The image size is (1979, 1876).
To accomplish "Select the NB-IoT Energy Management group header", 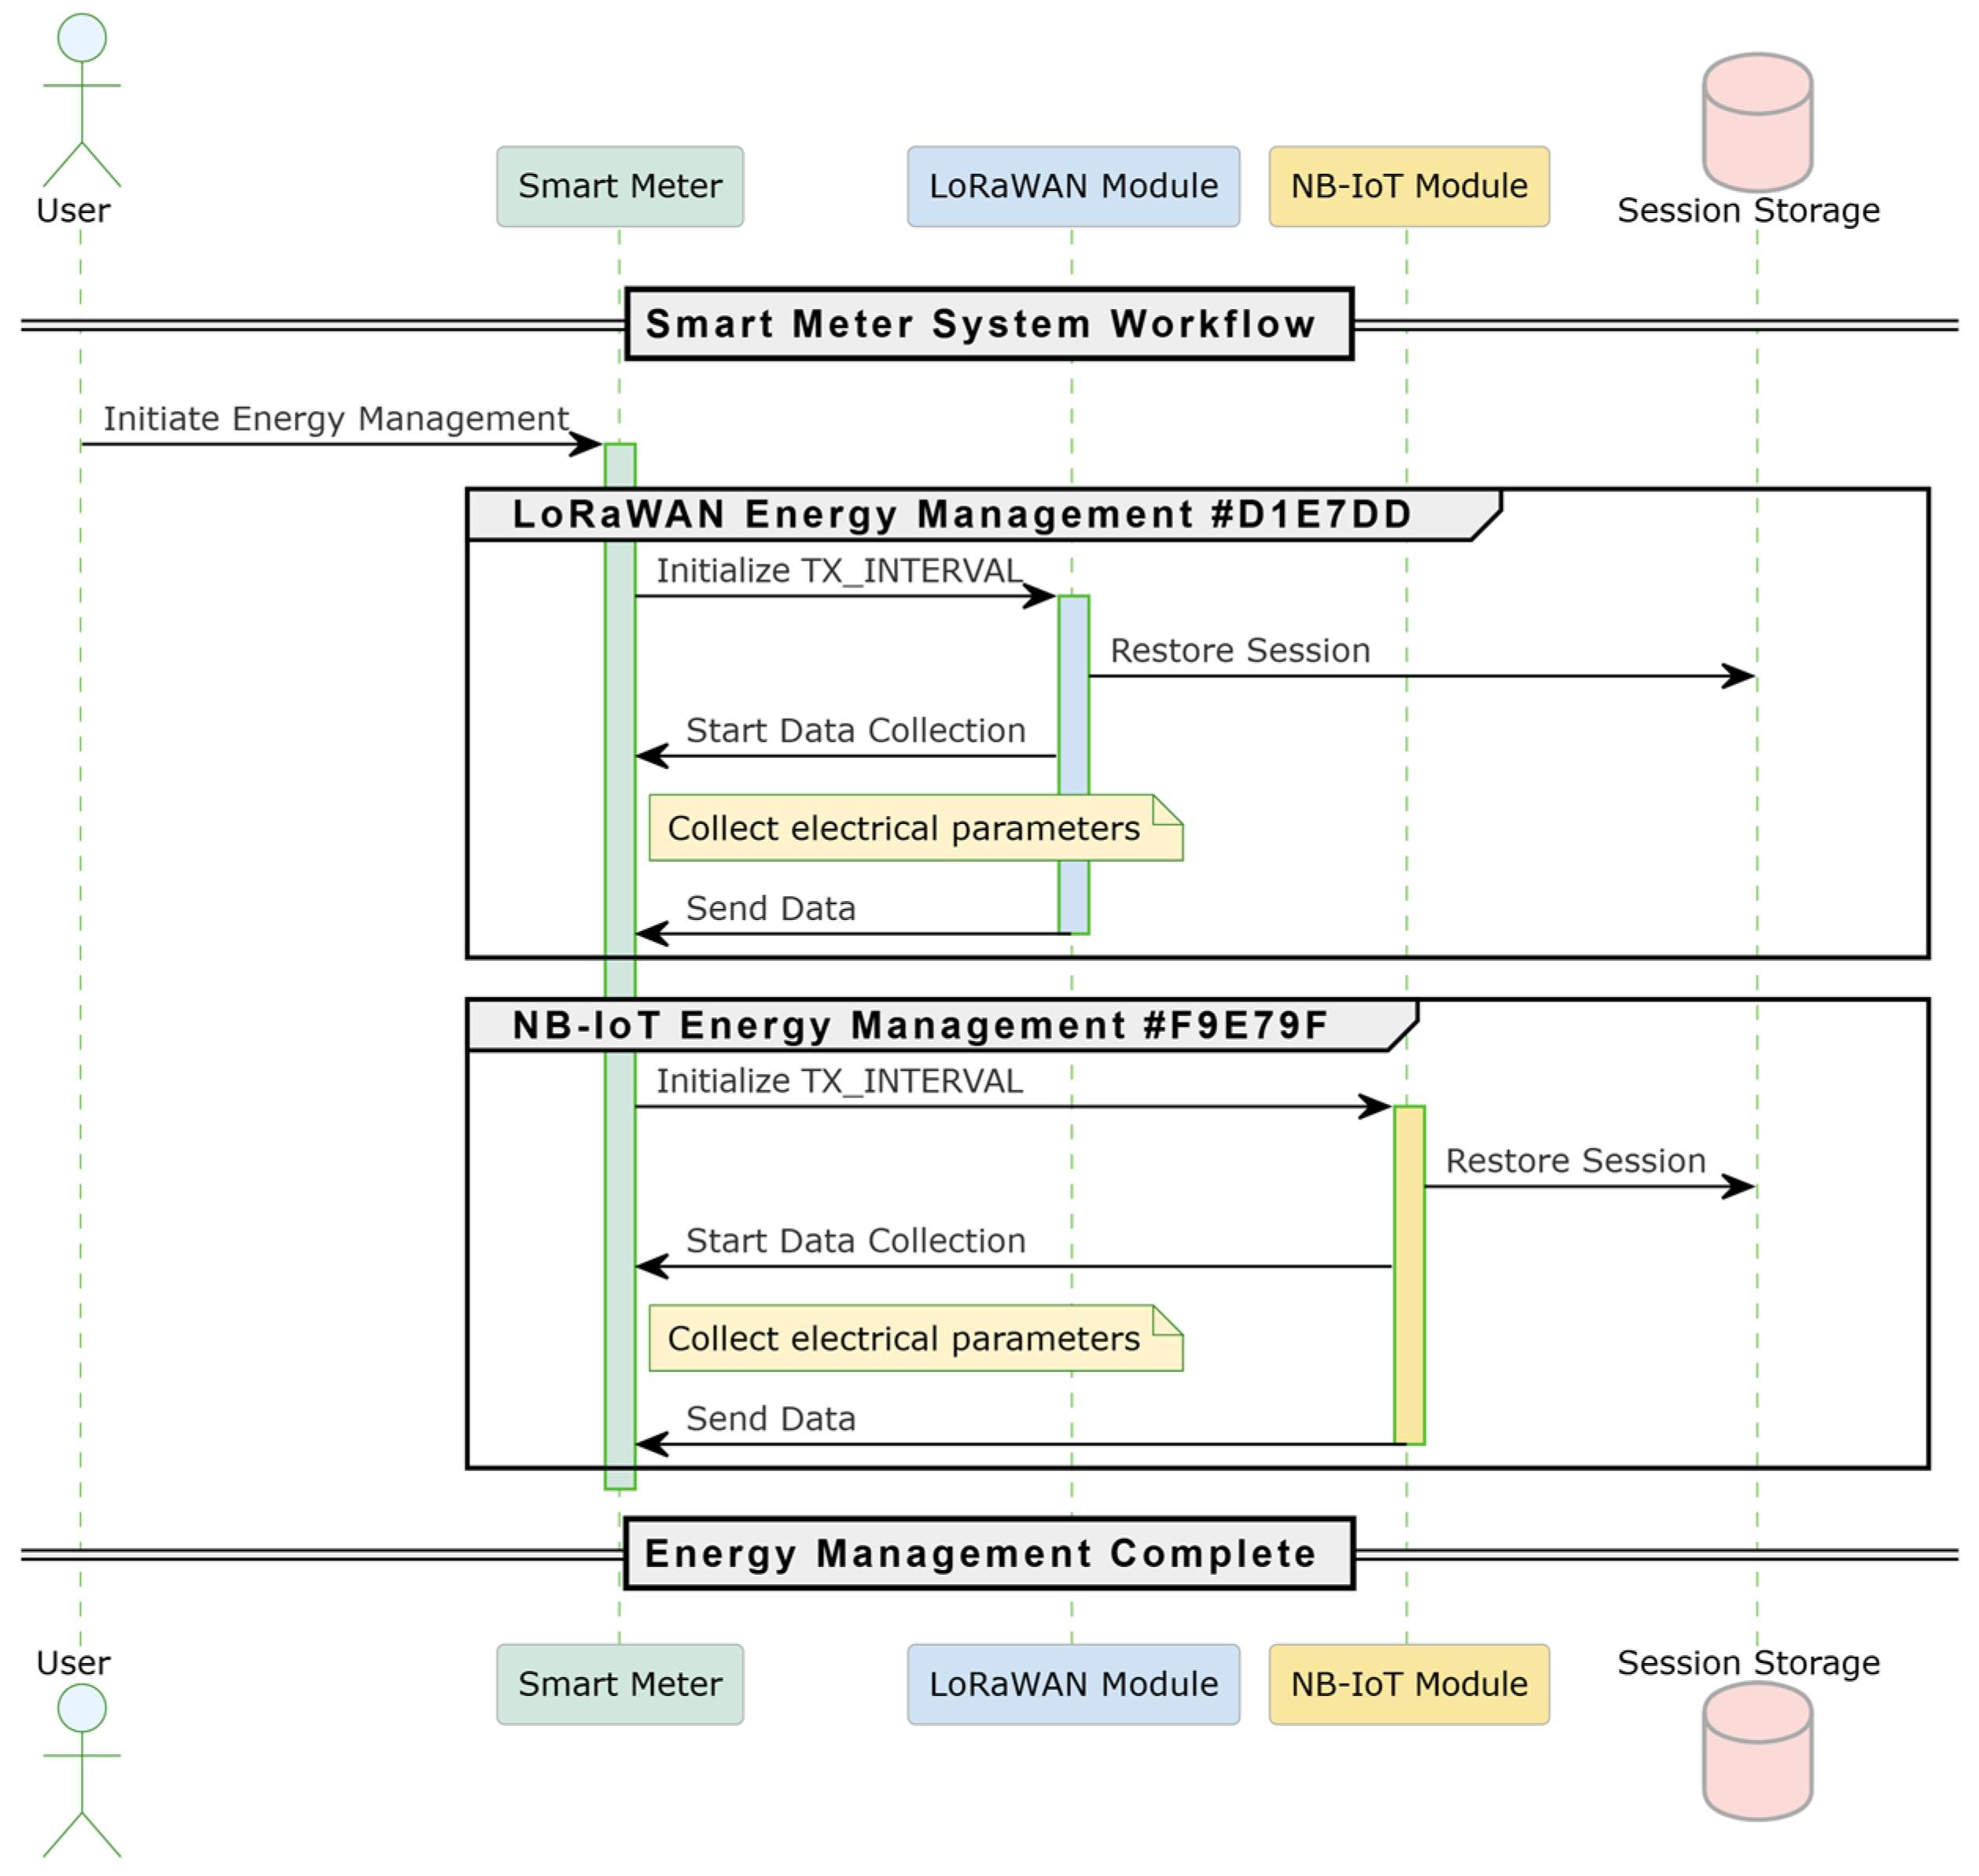I will (x=920, y=1025).
